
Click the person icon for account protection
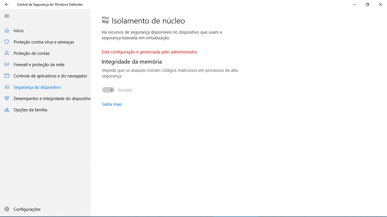click(x=7, y=53)
